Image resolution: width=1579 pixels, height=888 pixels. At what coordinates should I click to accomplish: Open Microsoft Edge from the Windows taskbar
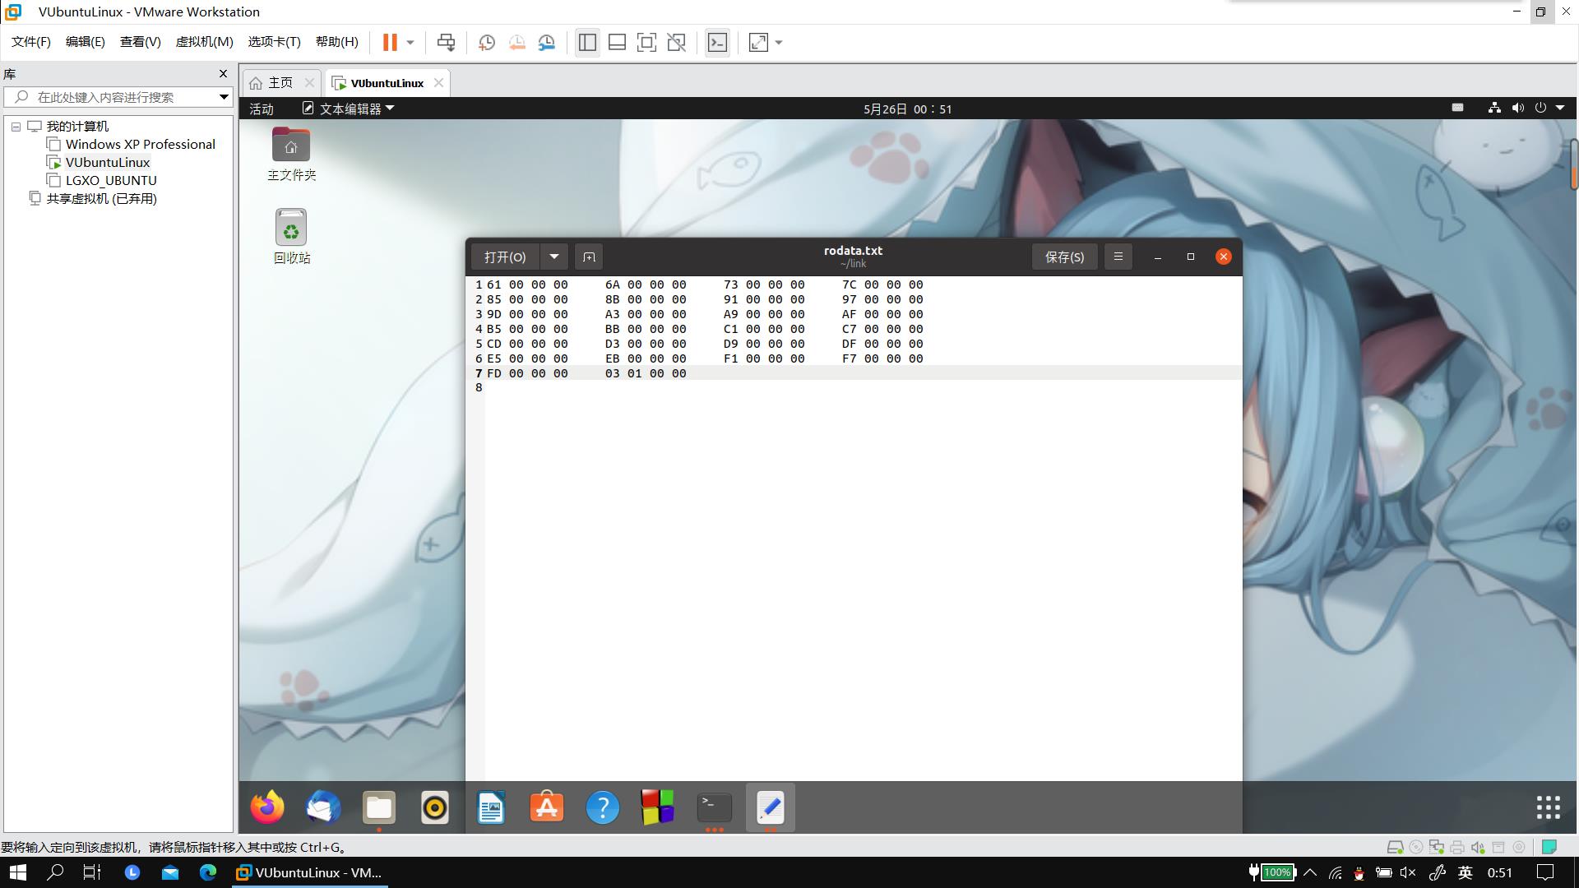click(208, 872)
